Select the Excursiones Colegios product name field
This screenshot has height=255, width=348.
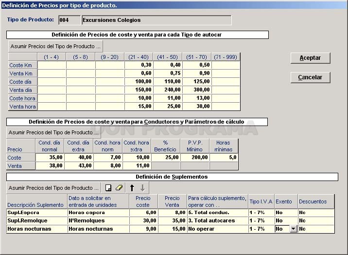[x=157, y=20]
